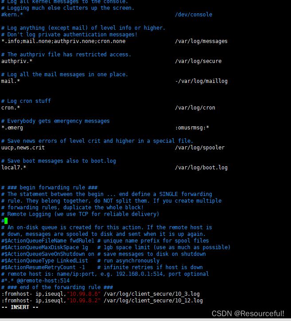Click the /var/log/boot.log path
Viewport: 291px width, 321px height.
tap(201, 168)
